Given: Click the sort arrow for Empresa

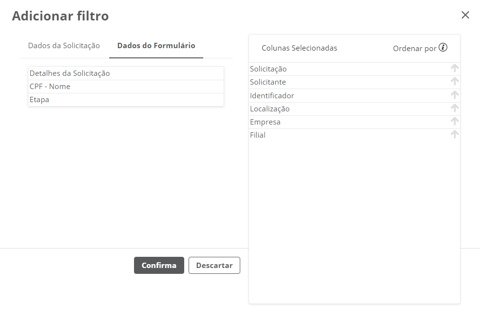Looking at the screenshot, I should [455, 121].
